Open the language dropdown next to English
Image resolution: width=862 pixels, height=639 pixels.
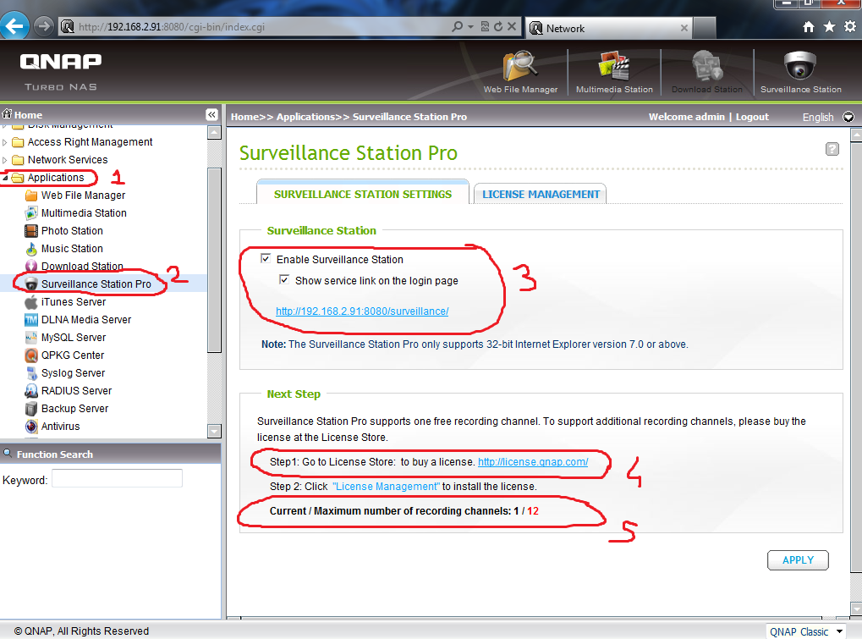pyautogui.click(x=848, y=117)
